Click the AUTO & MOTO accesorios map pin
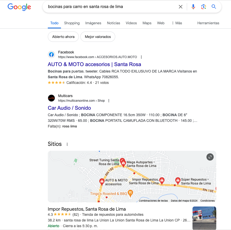This screenshot has height=230, width=231. 102,181
